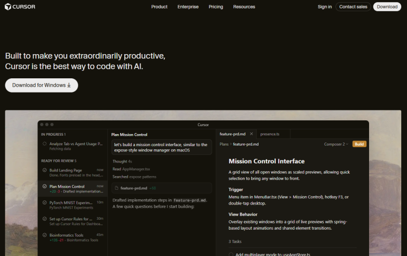Click the Plan Mission Control chat title
The height and width of the screenshot is (256, 407).
130,135
